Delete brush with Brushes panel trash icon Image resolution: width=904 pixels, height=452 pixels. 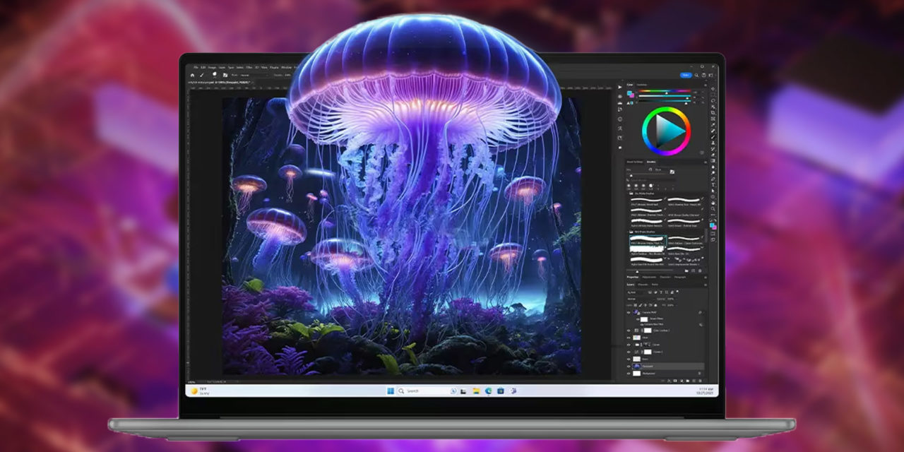pyautogui.click(x=700, y=270)
